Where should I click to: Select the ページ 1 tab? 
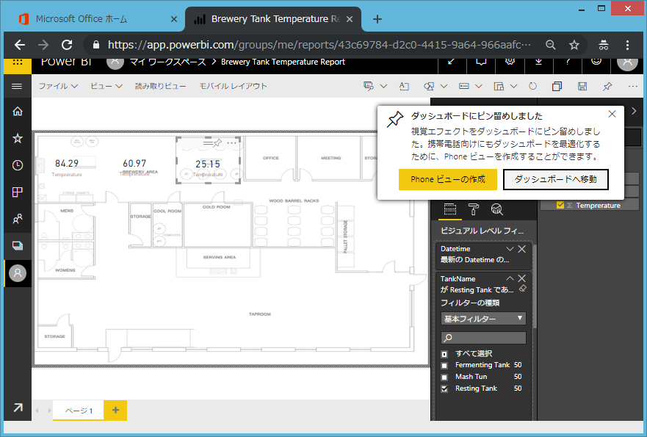click(x=79, y=411)
